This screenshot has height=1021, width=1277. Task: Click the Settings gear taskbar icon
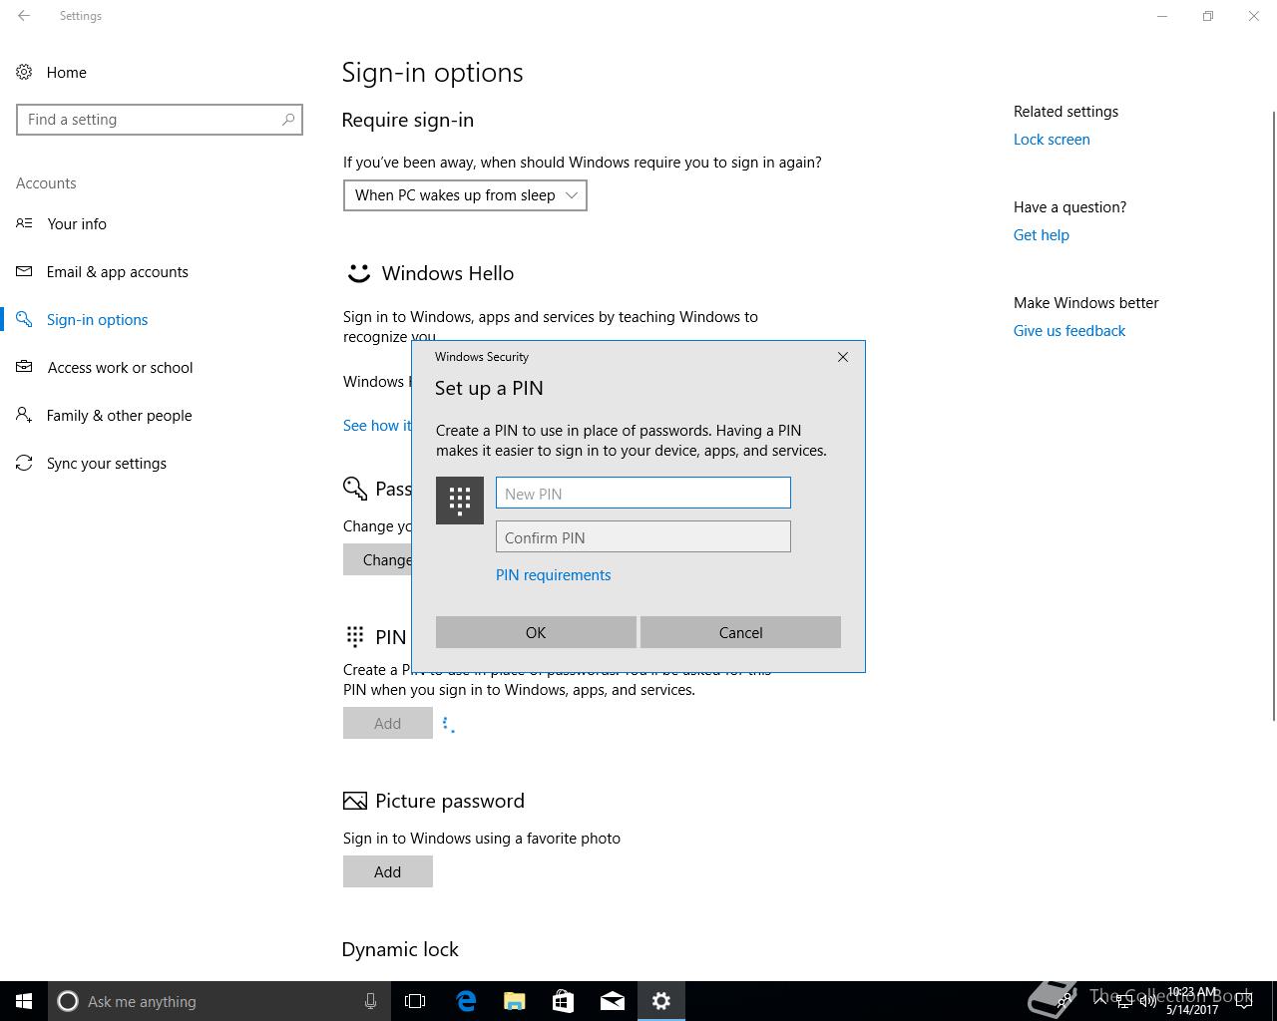(661, 1001)
